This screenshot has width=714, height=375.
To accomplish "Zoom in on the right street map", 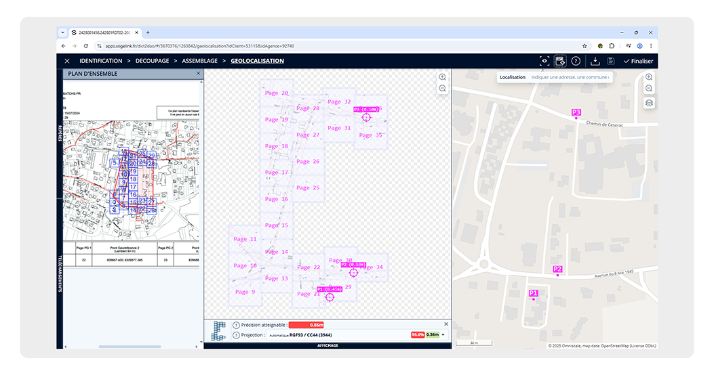I will pyautogui.click(x=649, y=78).
